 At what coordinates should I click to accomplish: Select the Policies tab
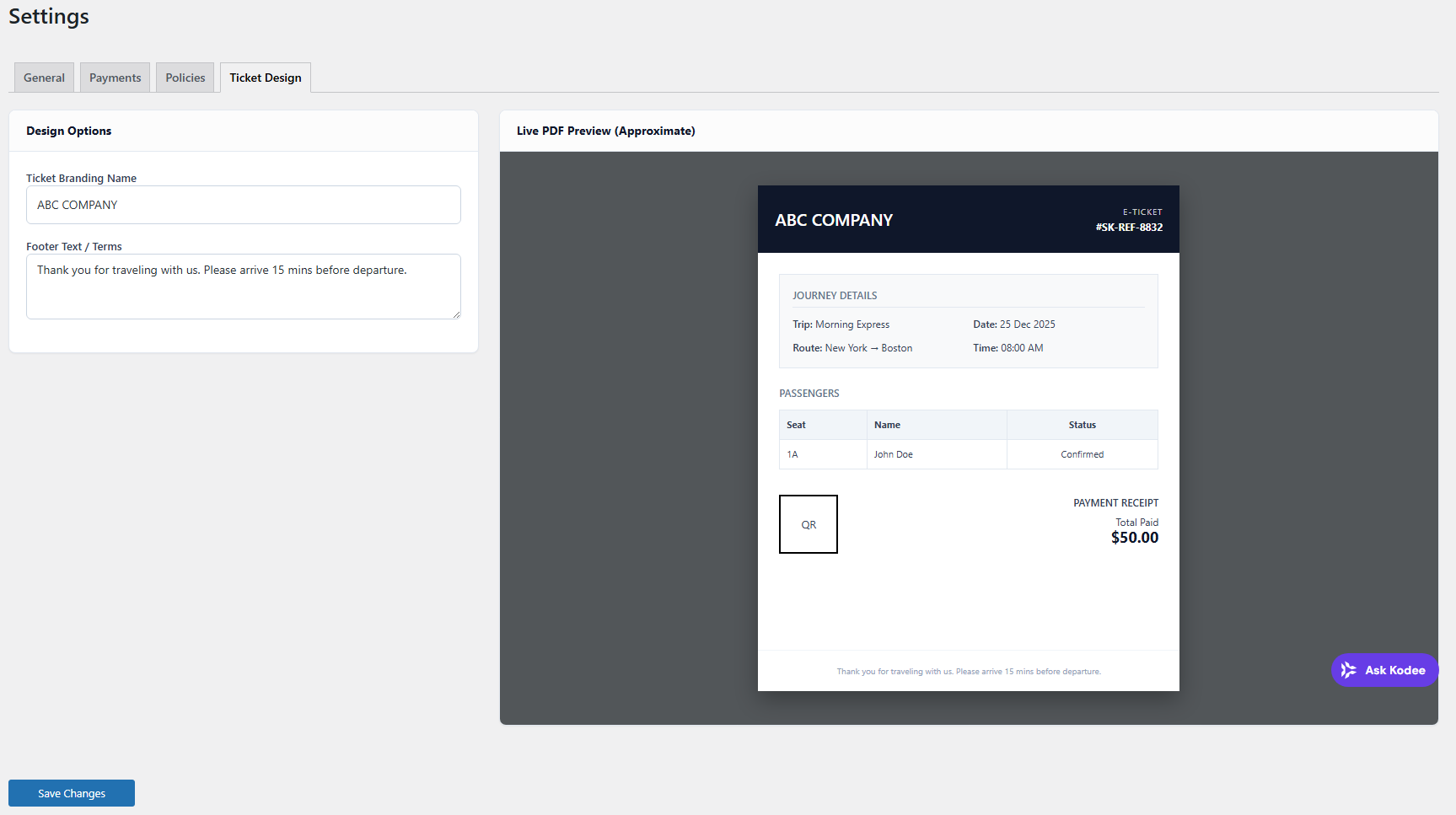click(185, 77)
